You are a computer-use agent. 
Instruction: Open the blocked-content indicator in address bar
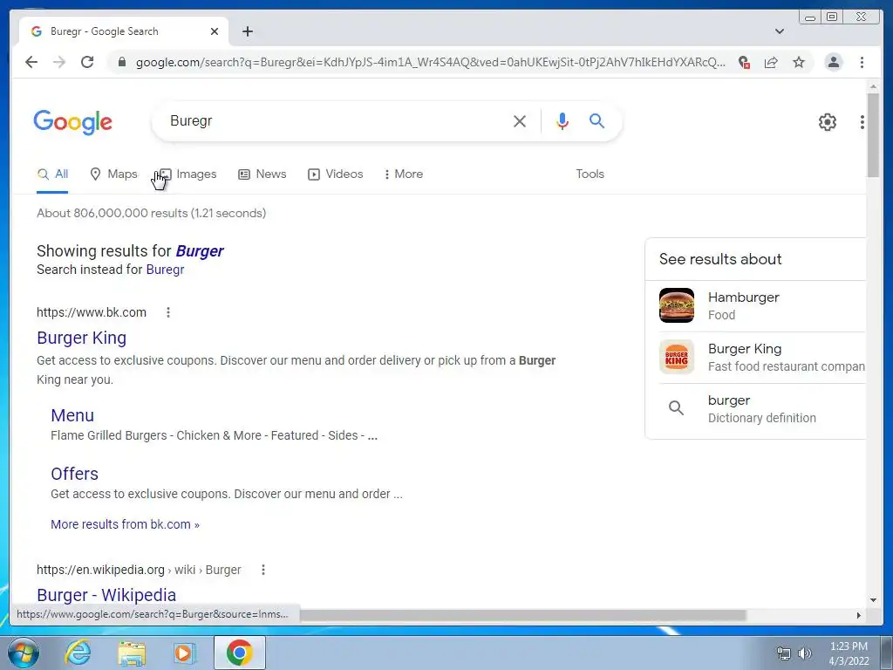pos(744,62)
